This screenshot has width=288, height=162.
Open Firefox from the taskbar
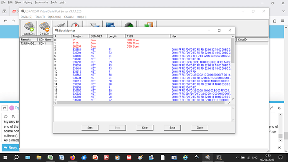pos(73,157)
